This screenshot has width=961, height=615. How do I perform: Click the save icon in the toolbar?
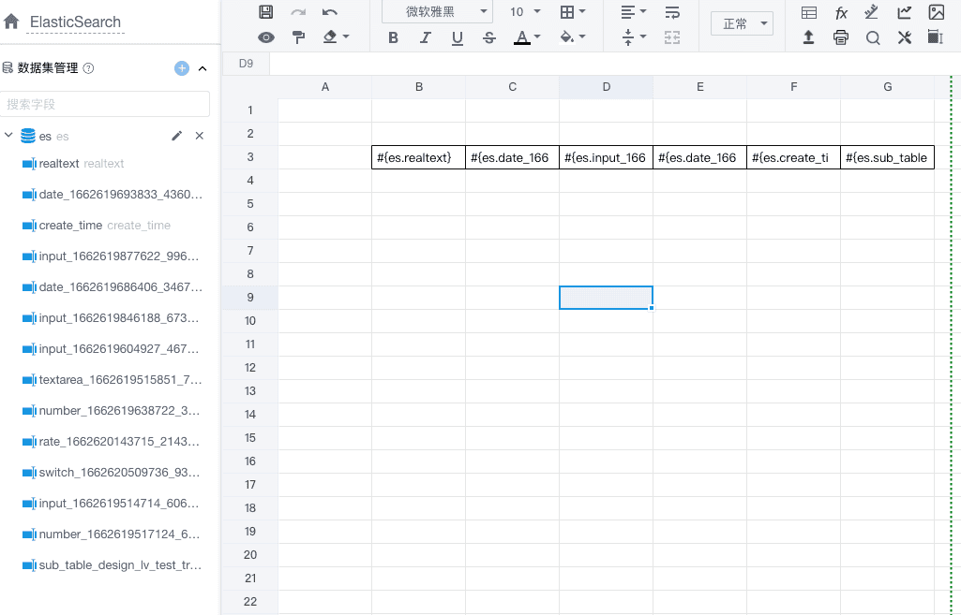(x=266, y=12)
